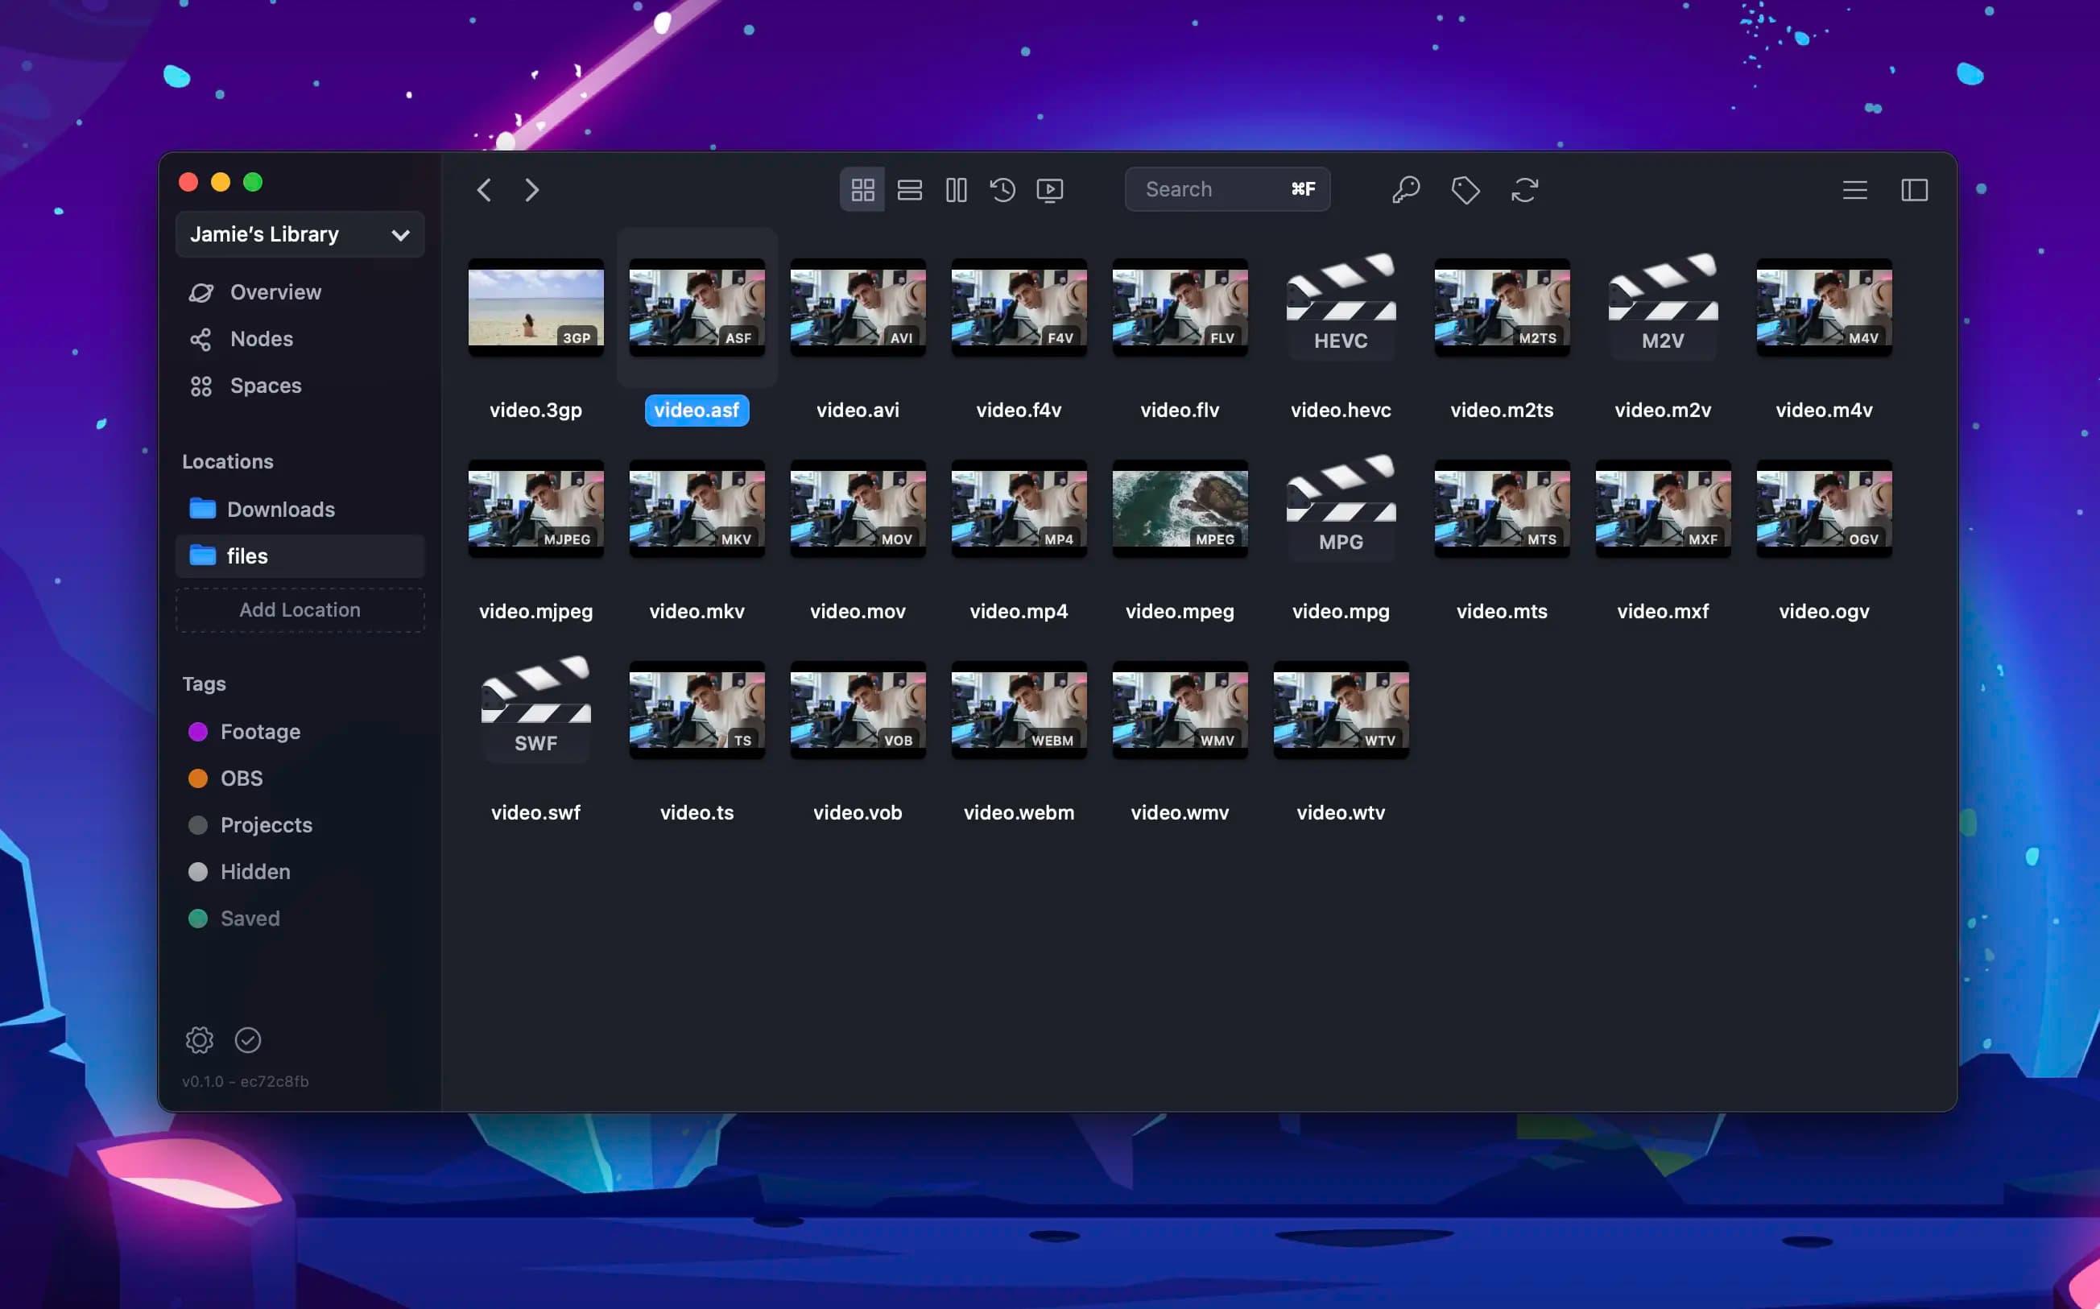Select the video.m4v thumbnail

(x=1825, y=308)
